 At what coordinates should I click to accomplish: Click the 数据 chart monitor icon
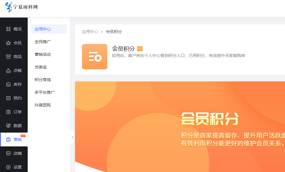click(8, 126)
